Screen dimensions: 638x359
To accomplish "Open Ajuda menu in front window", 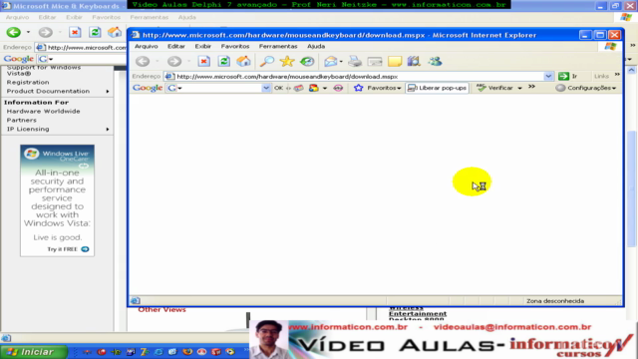I will point(316,47).
